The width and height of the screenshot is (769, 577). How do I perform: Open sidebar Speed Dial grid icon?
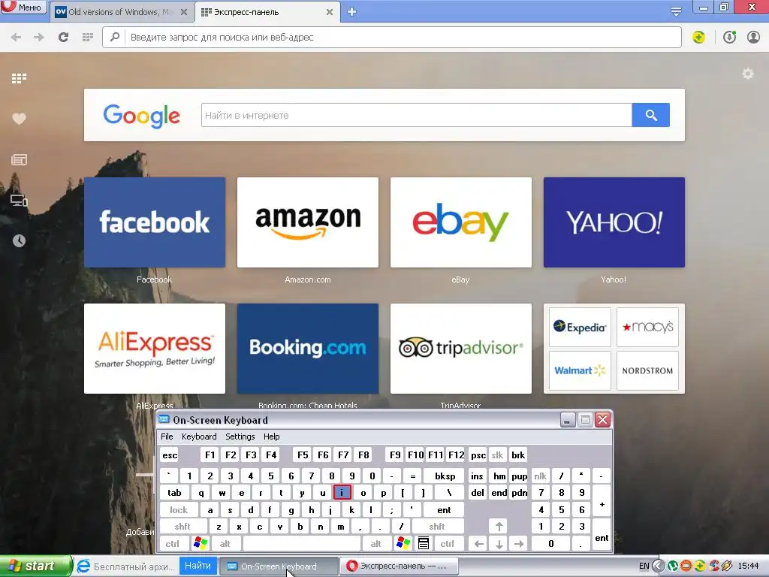pos(19,78)
